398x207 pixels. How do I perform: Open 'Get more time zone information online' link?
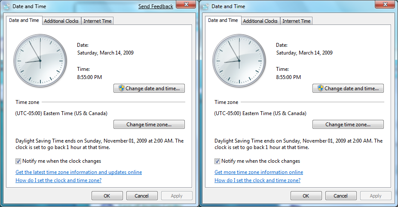click(x=259, y=172)
